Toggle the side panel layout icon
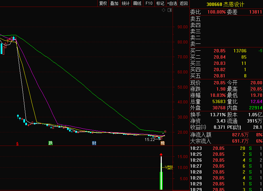263x191 pixels. [170, 10]
